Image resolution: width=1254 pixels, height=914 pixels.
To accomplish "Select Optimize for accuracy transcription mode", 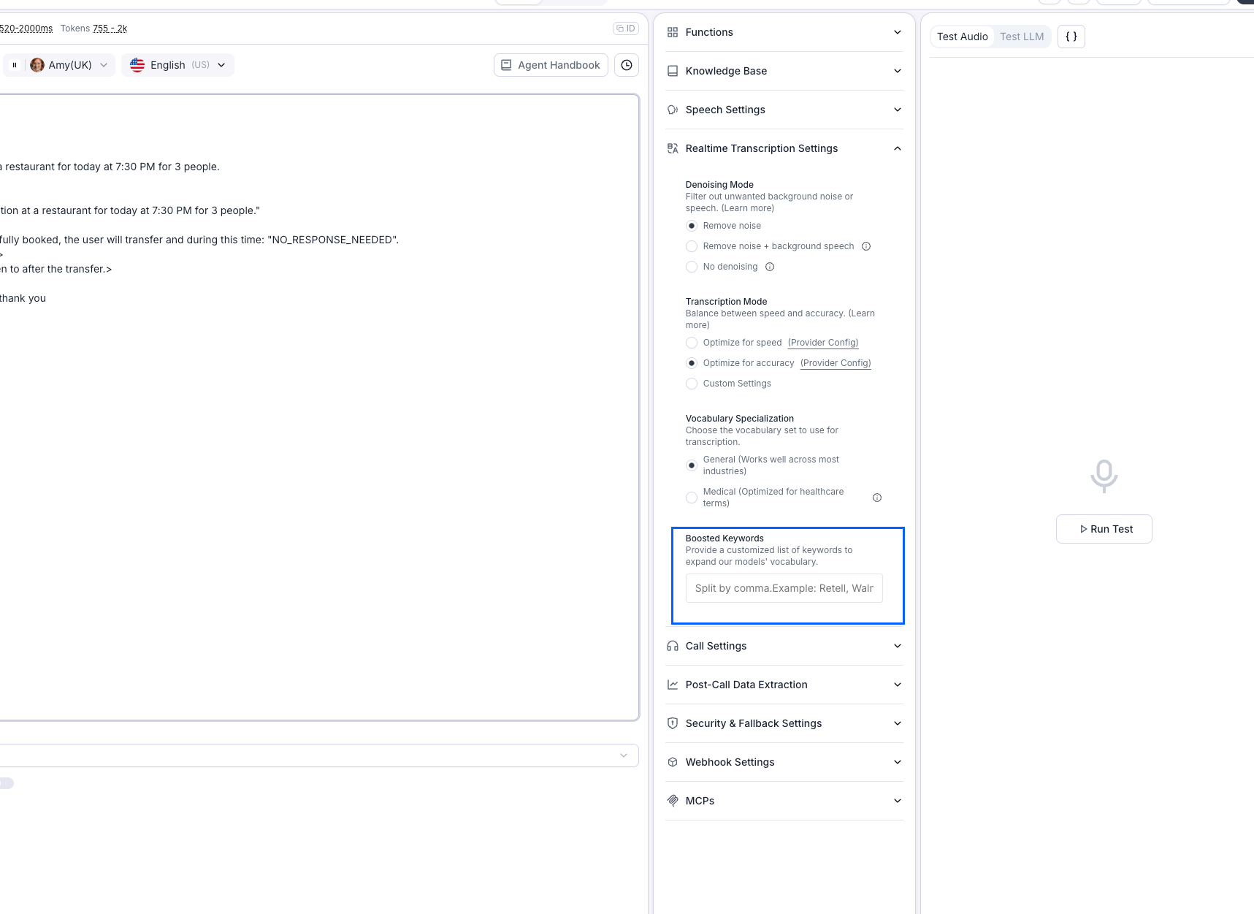I will pyautogui.click(x=692, y=363).
